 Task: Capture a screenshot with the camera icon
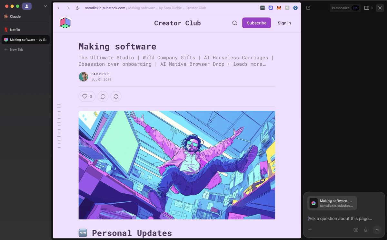point(356,230)
